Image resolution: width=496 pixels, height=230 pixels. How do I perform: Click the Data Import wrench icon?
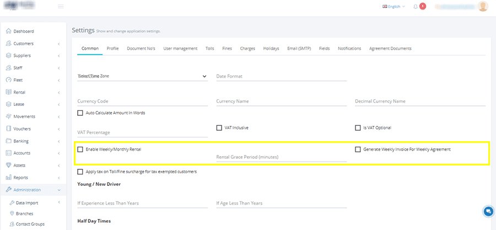(12, 203)
